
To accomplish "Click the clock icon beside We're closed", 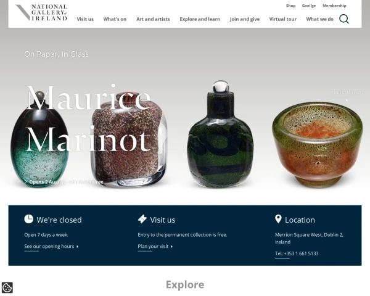I will (x=28, y=219).
